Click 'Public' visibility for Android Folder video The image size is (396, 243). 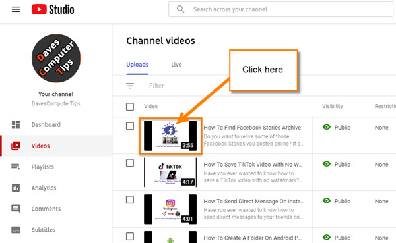[x=342, y=238]
